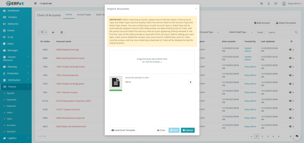Click the Download Template button
Image resolution: width=304 pixels, height=143 pixels.
(x=123, y=130)
